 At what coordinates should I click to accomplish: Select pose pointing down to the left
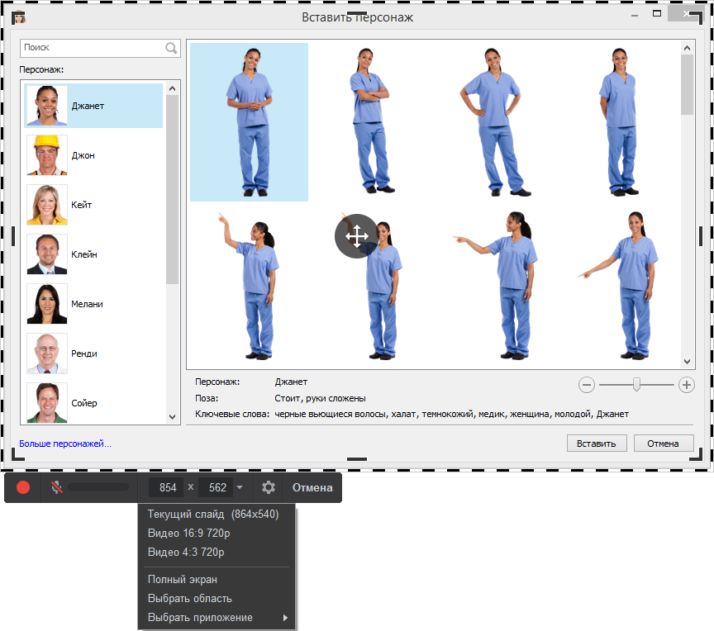pyautogui.click(x=619, y=286)
